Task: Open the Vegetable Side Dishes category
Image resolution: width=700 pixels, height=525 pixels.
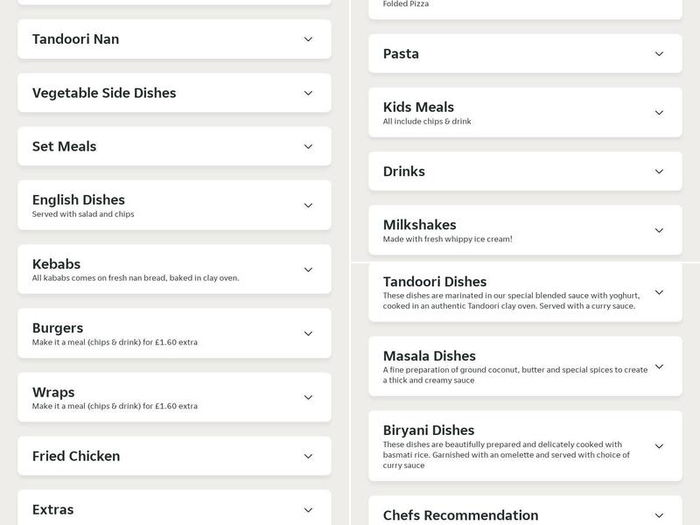Action: click(x=175, y=93)
